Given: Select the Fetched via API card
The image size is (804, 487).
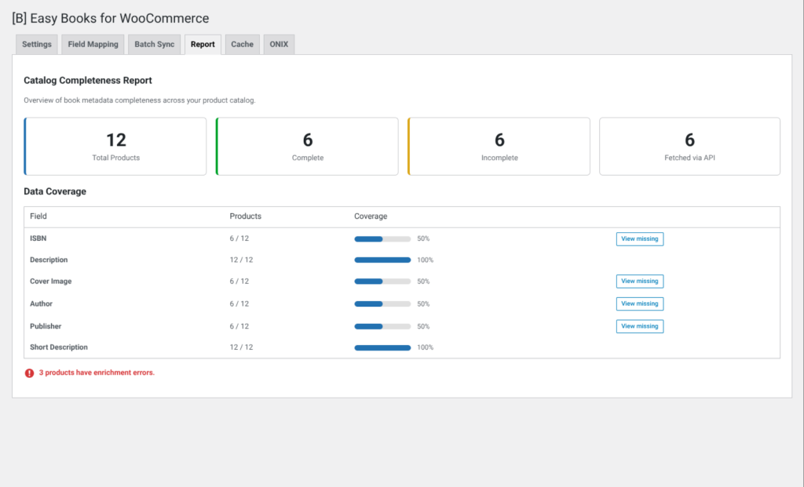Looking at the screenshot, I should click(x=689, y=147).
